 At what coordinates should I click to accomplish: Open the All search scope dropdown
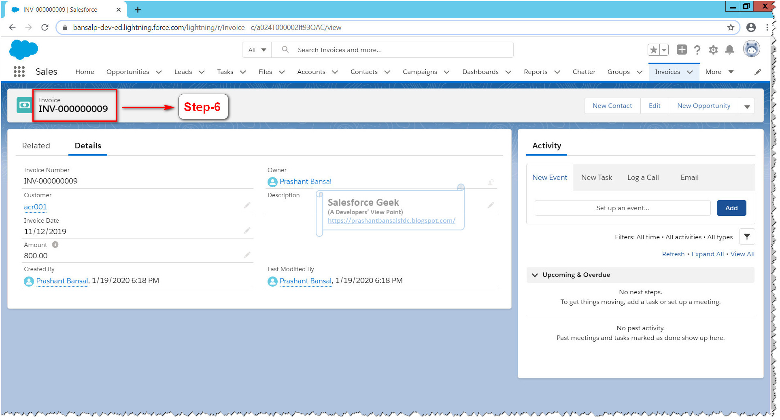click(x=256, y=49)
